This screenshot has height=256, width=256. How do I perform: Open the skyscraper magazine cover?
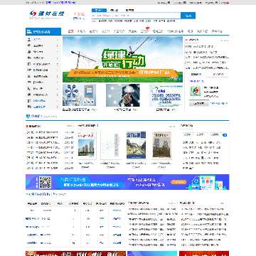pyautogui.click(x=87, y=145)
